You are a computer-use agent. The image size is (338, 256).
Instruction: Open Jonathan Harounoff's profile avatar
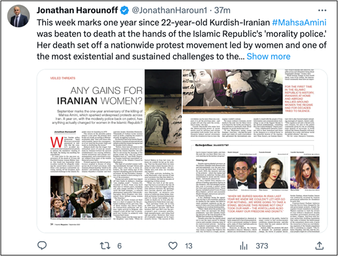(19, 16)
